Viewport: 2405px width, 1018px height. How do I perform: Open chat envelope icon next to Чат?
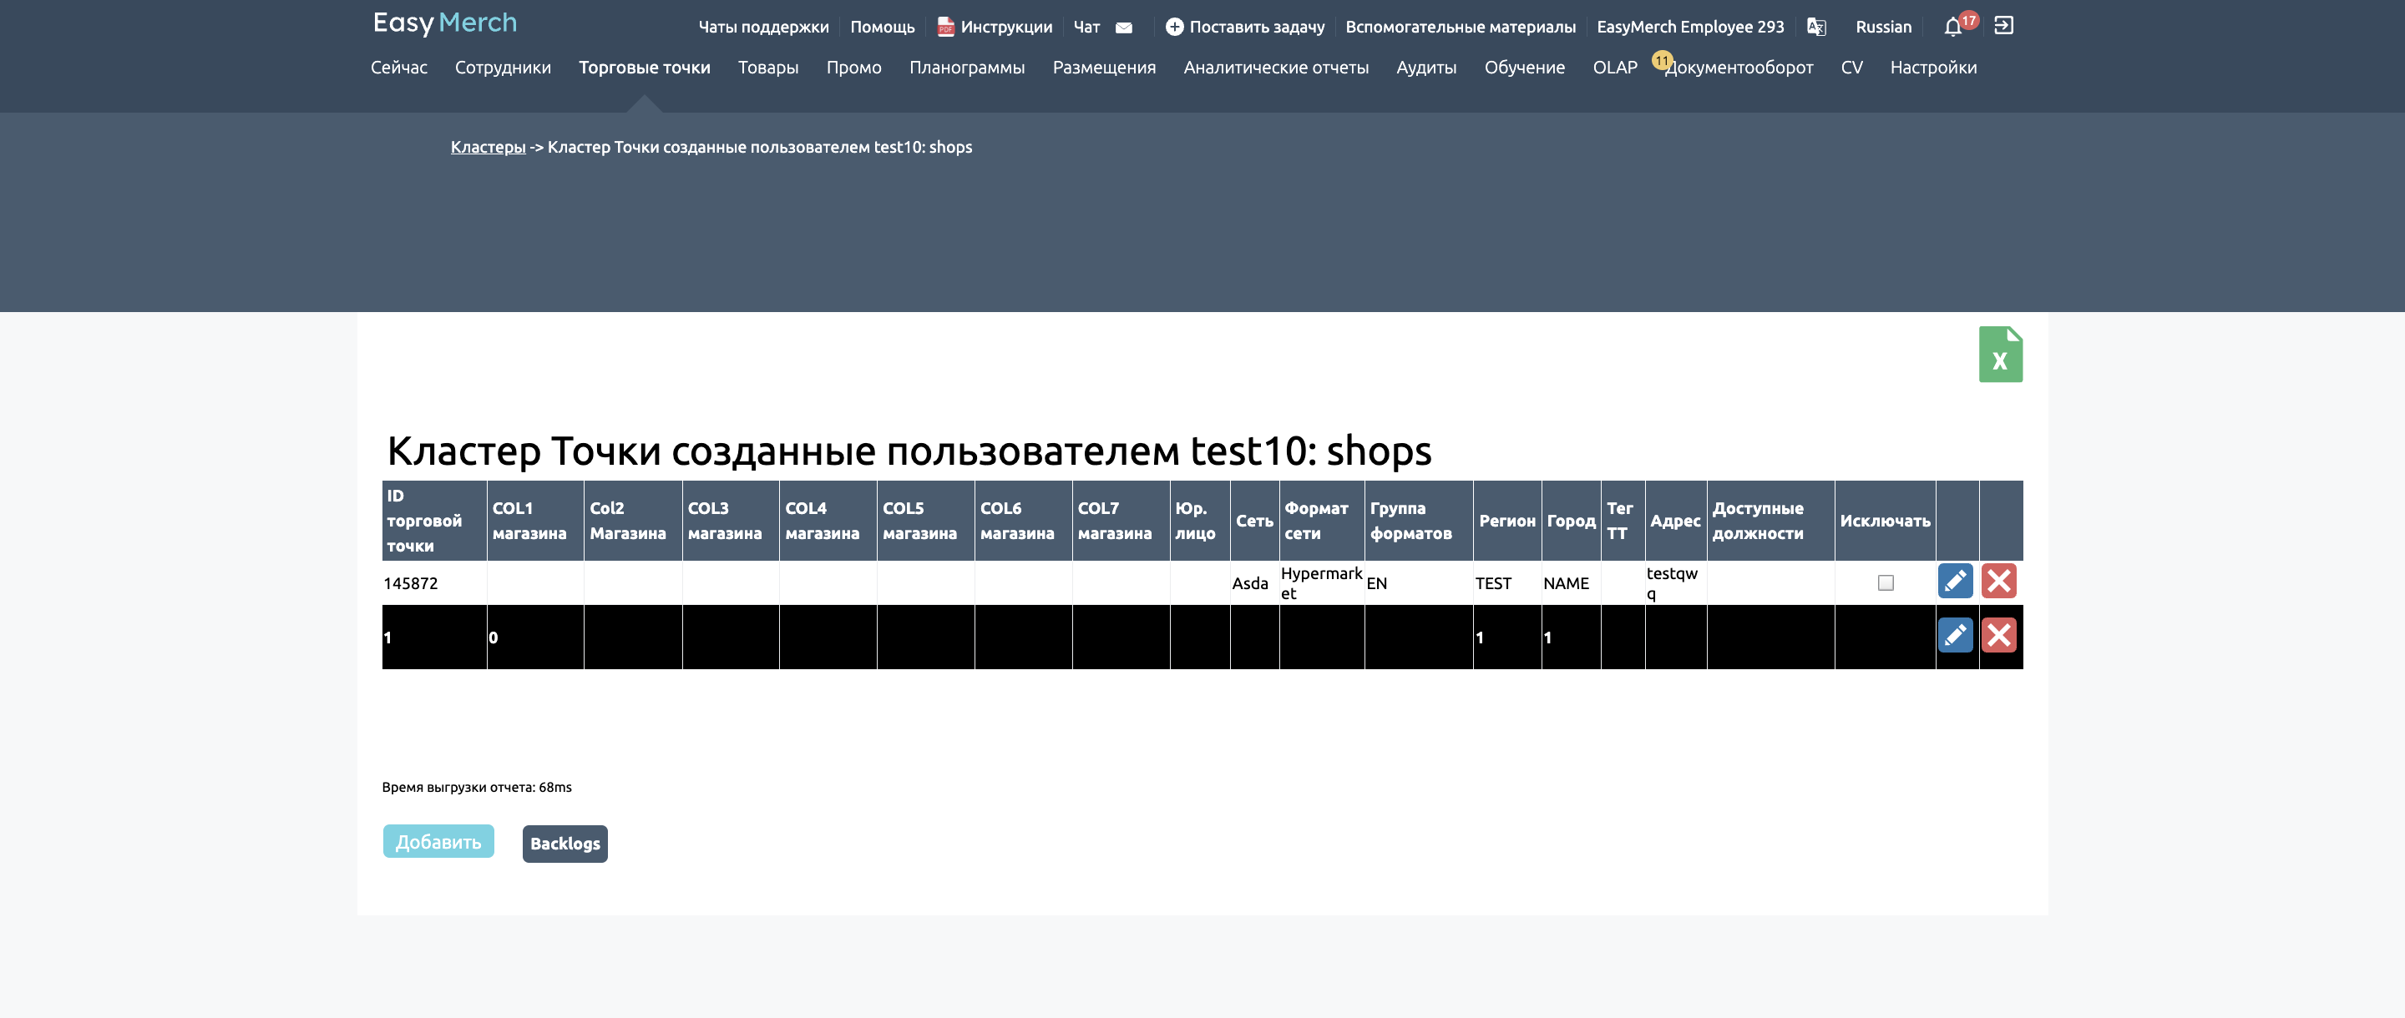(1124, 28)
